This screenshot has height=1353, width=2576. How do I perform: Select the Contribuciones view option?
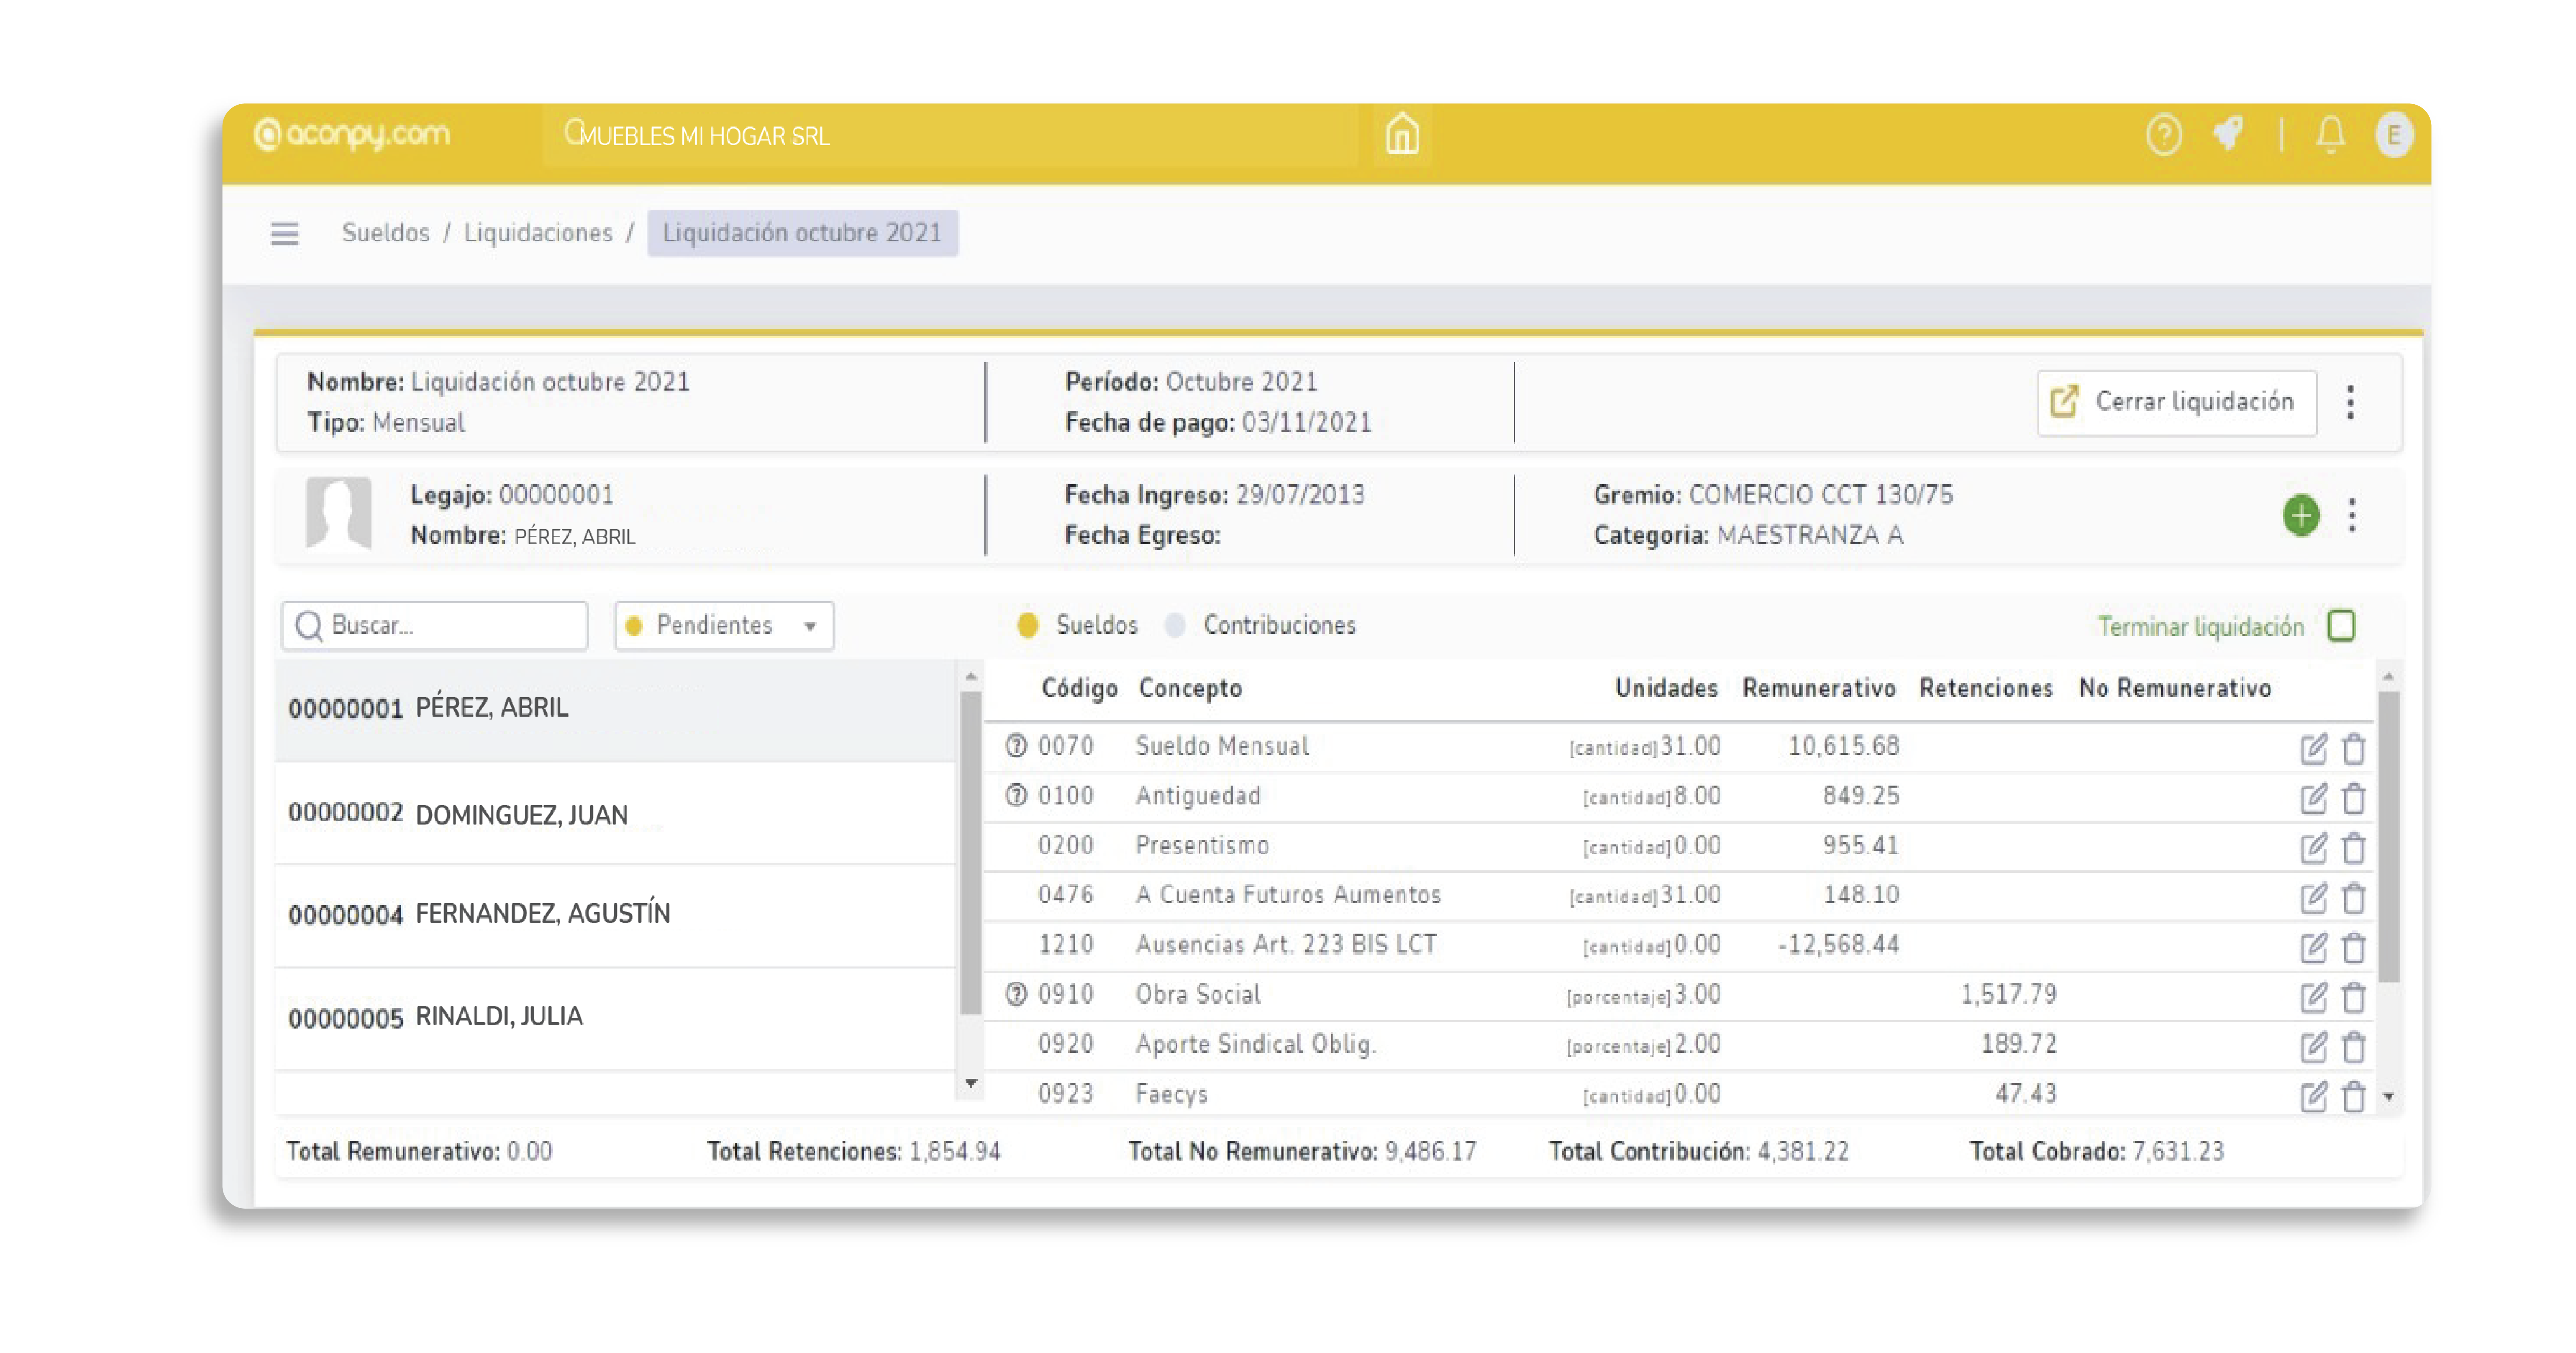pyautogui.click(x=1260, y=625)
